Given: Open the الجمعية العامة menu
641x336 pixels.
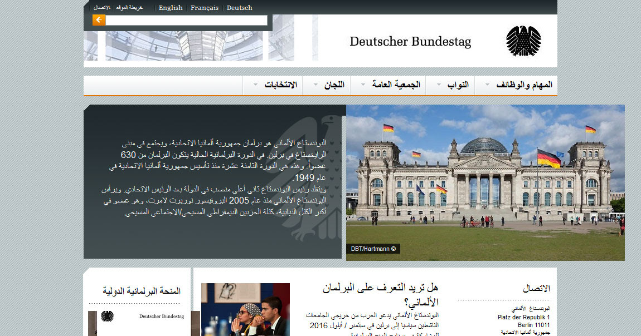Looking at the screenshot, I should tap(396, 85).
